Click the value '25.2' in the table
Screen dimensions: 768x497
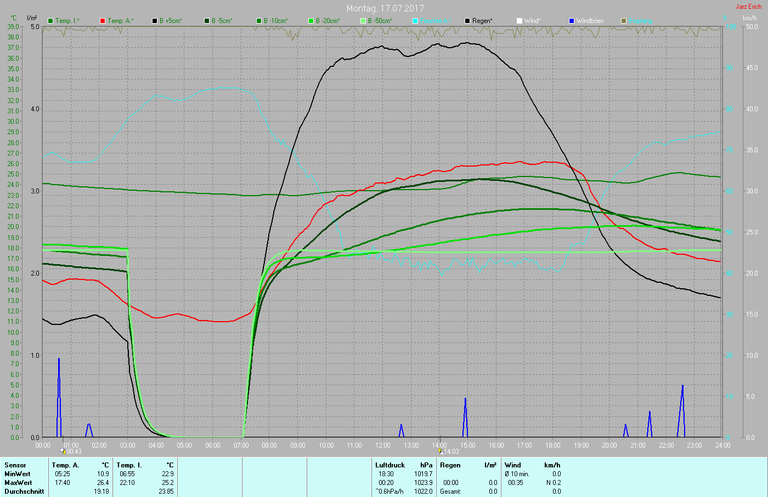167,483
